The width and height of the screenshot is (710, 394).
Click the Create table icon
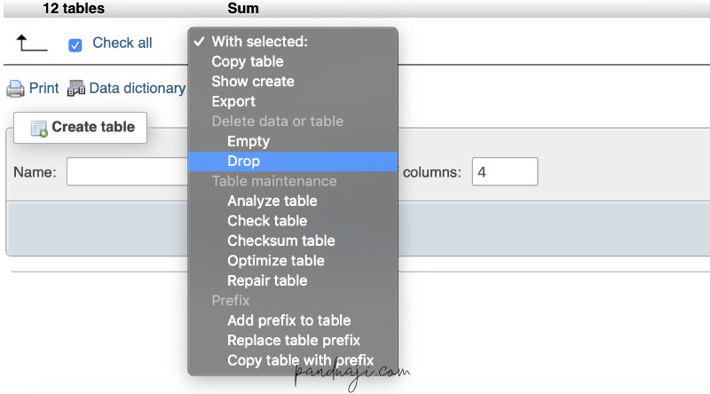(38, 128)
